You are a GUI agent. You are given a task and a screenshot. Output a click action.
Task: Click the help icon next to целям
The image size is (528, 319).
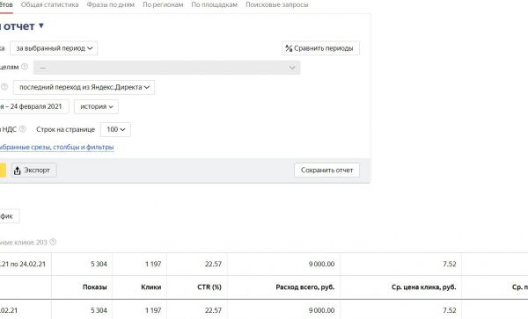coord(25,67)
